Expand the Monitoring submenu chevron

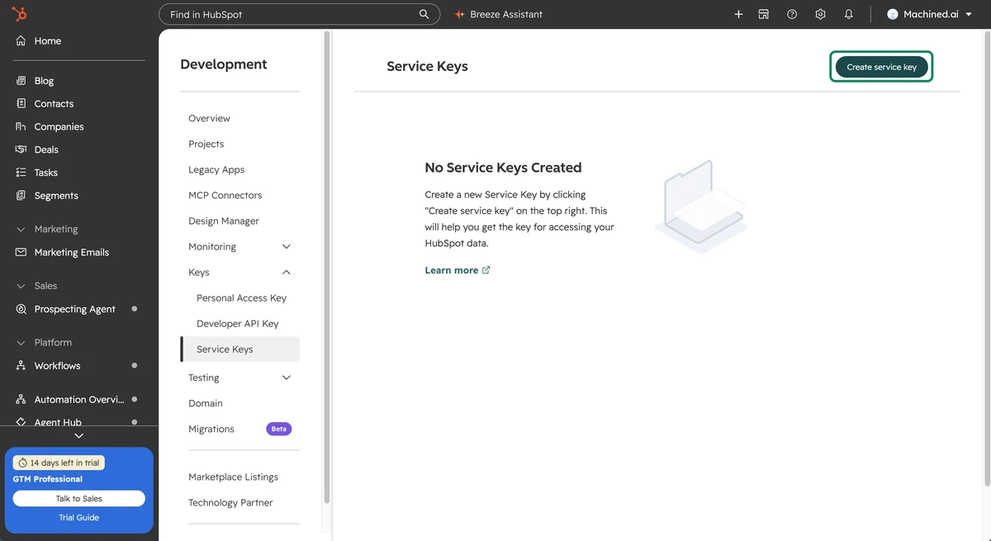coord(287,246)
